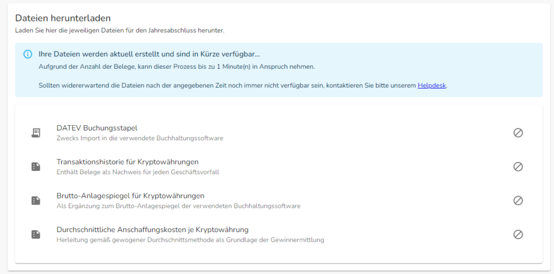Select the 'DATEV Buchungsstapel' title
The height and width of the screenshot is (274, 554).
tap(97, 128)
